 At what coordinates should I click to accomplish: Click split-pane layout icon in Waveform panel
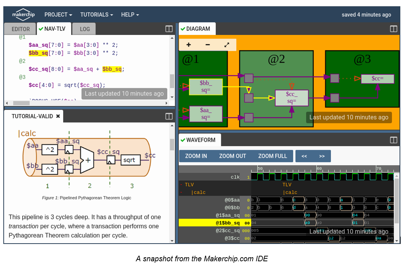point(393,140)
